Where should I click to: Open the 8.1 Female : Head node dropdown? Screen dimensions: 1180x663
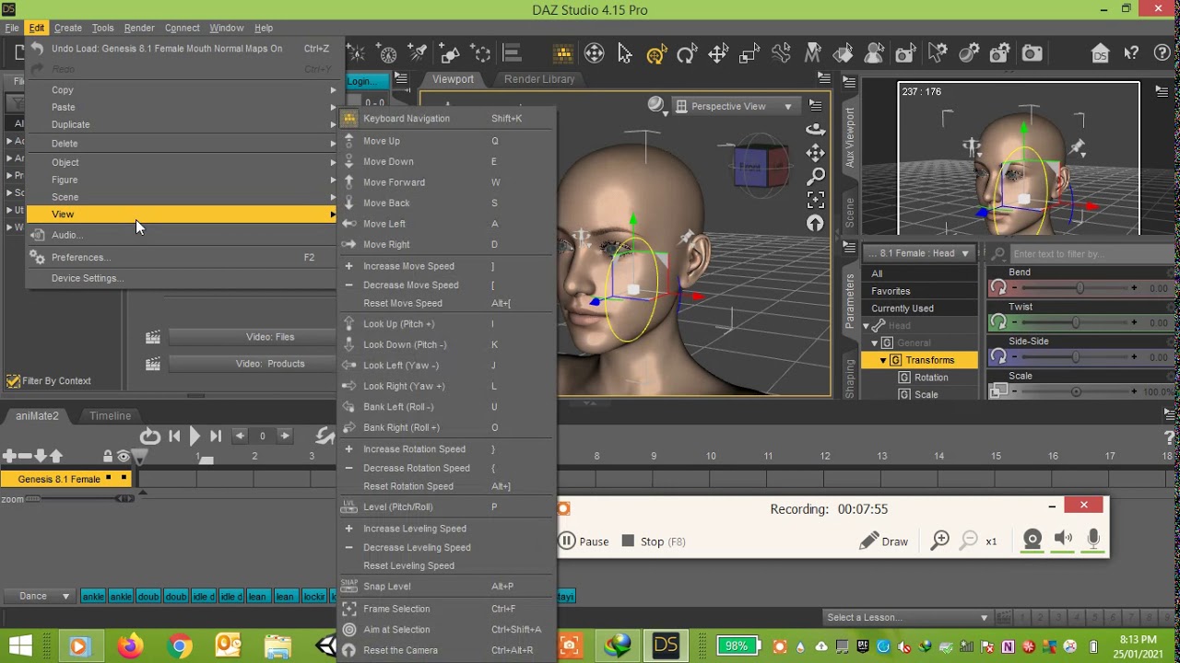coord(920,253)
